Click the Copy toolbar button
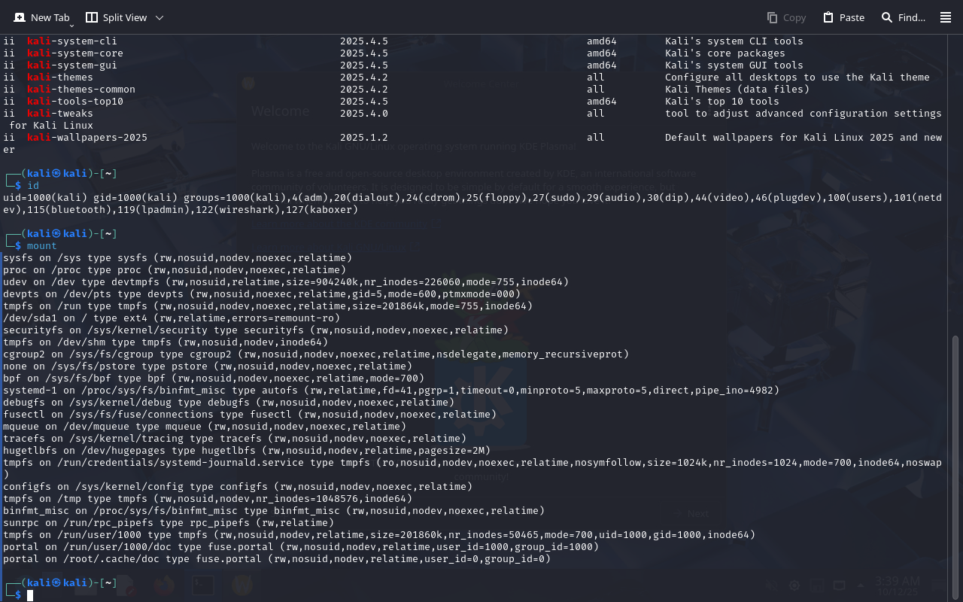 pos(786,17)
